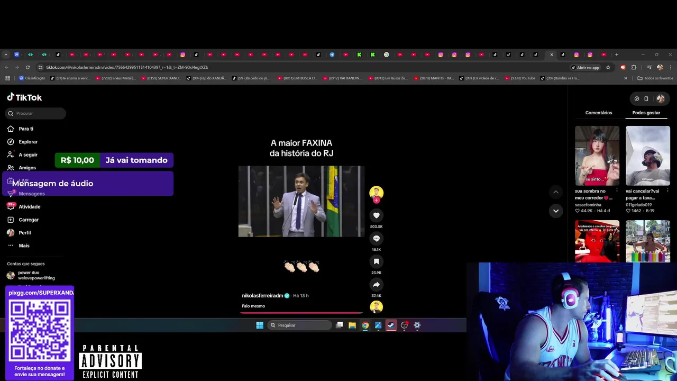This screenshot has width=677, height=381.
Task: Open Classificação bookmark
Action: [x=32, y=78]
